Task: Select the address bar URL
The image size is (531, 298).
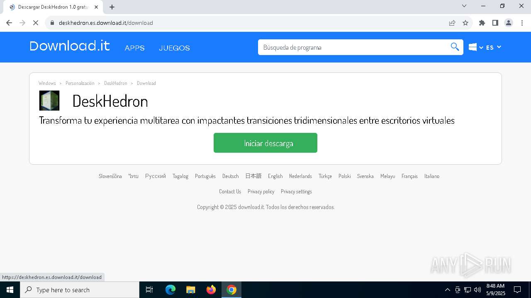Action: (106, 23)
